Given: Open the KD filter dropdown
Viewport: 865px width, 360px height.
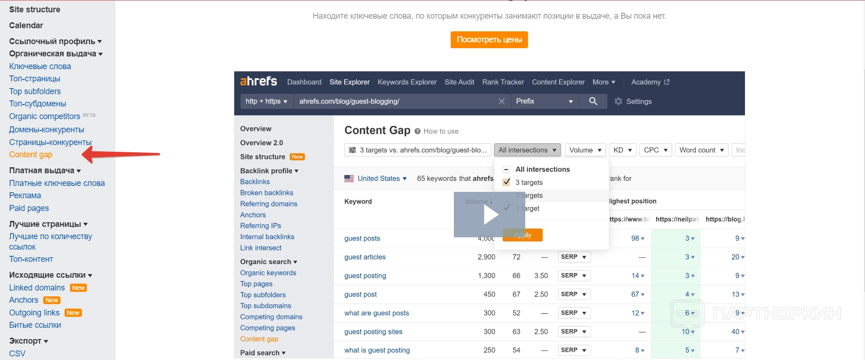Looking at the screenshot, I should pos(623,150).
